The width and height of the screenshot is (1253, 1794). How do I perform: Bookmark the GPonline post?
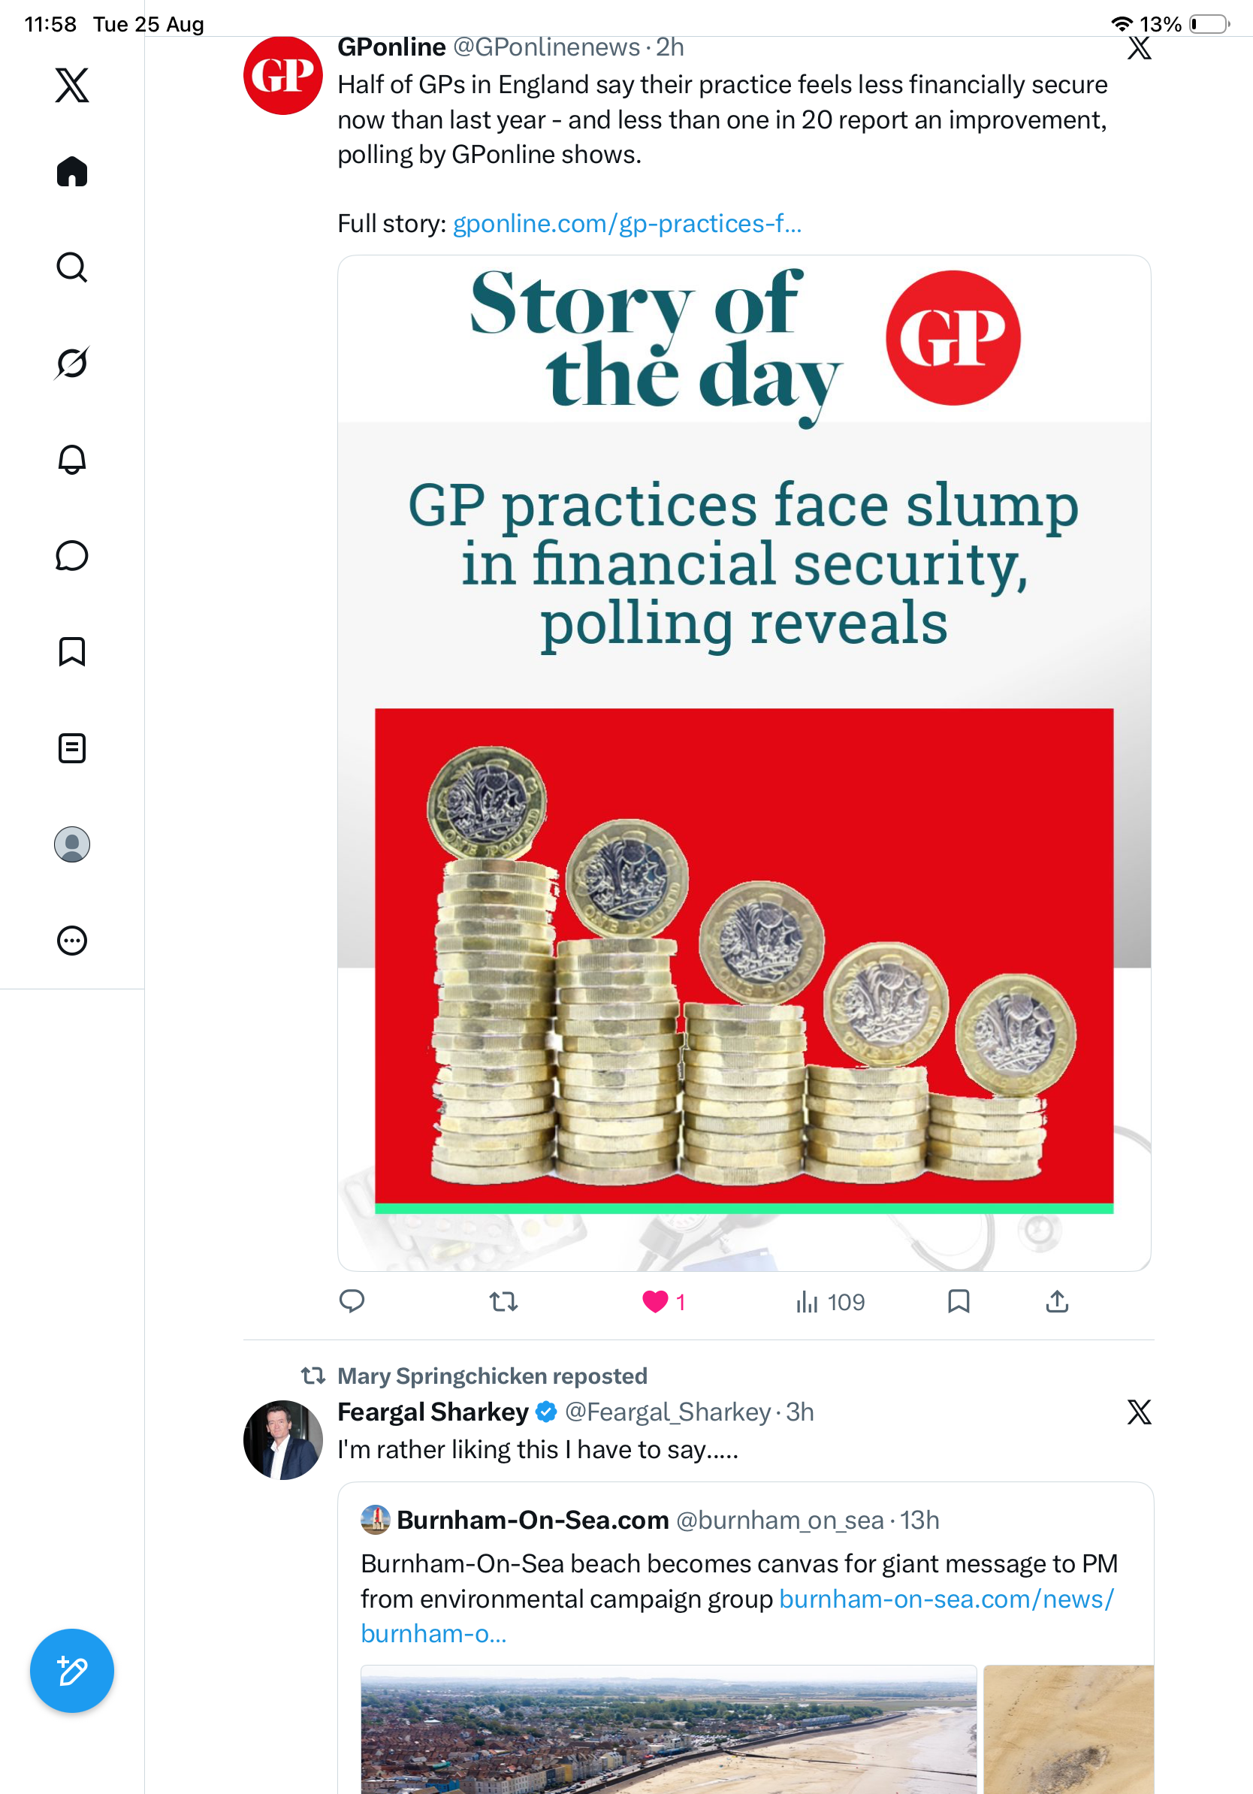pos(959,1302)
